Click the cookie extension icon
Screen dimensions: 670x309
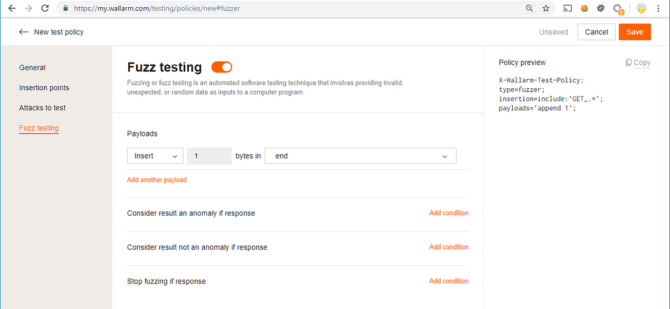coord(584,8)
